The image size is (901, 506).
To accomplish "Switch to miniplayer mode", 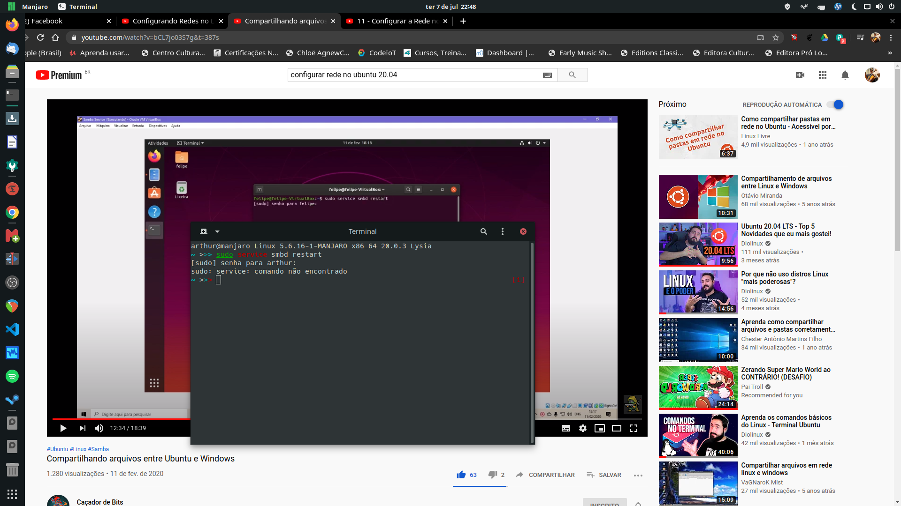I will (600, 428).
